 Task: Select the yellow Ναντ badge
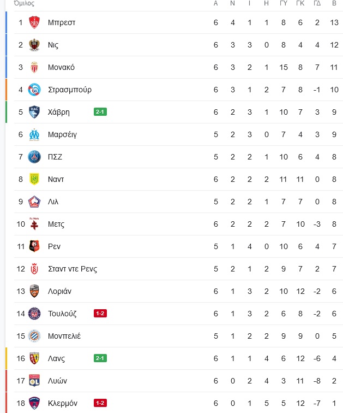pyautogui.click(x=34, y=179)
